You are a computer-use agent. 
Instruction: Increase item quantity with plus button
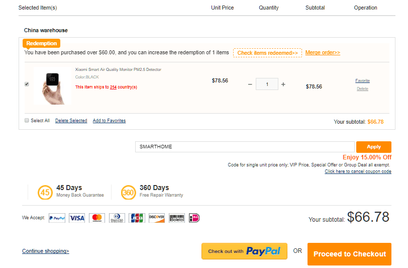[283, 84]
